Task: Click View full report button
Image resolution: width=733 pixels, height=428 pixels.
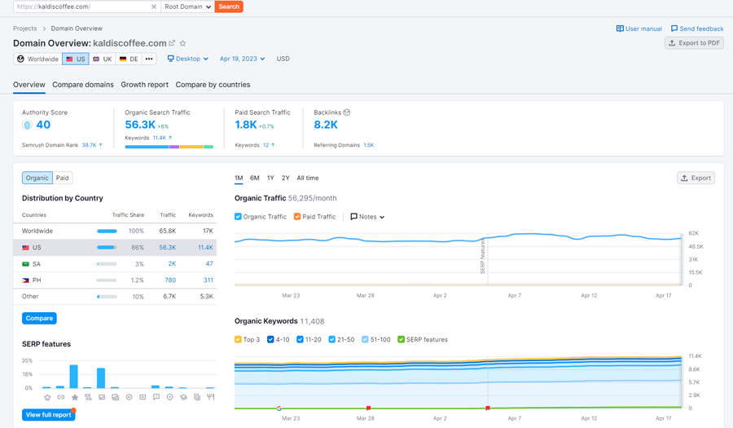Action: [48, 414]
